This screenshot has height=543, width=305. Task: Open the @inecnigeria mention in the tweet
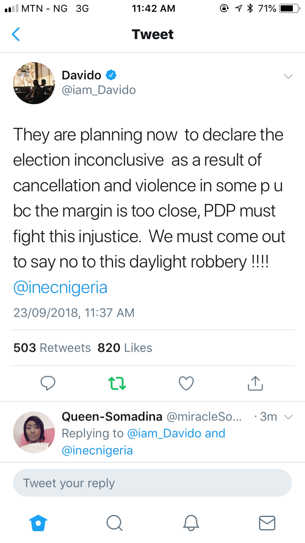click(60, 287)
